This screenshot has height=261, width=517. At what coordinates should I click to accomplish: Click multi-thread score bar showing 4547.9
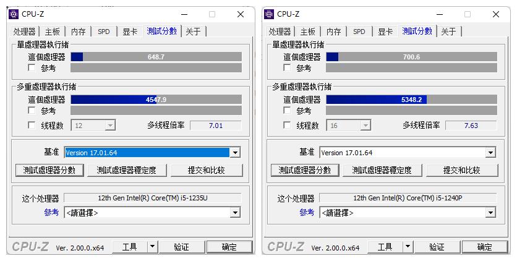(156, 99)
